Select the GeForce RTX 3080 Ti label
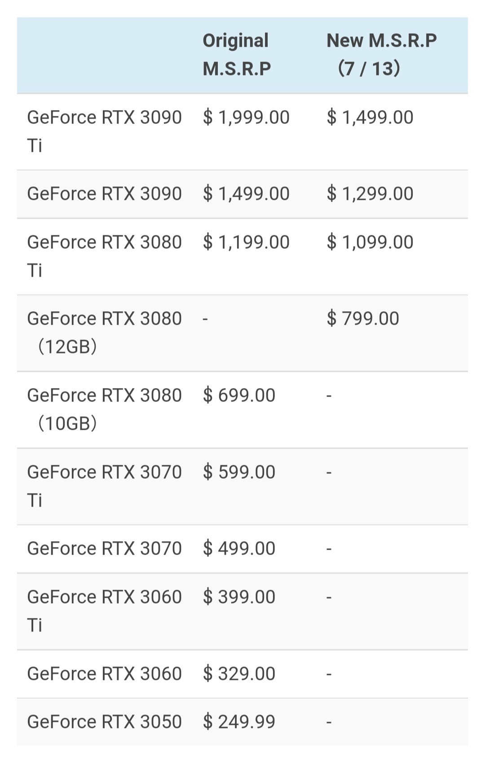Screen dimensions: 485x768 (x=104, y=256)
